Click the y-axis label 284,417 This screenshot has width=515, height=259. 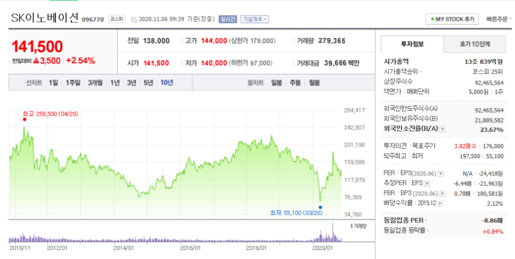click(x=355, y=110)
